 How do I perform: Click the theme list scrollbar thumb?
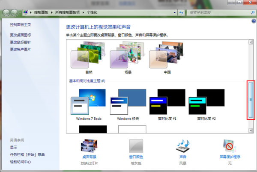coord(251,100)
